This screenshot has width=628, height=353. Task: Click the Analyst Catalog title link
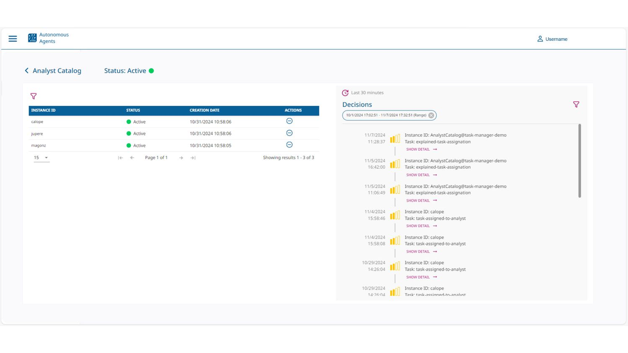point(57,71)
